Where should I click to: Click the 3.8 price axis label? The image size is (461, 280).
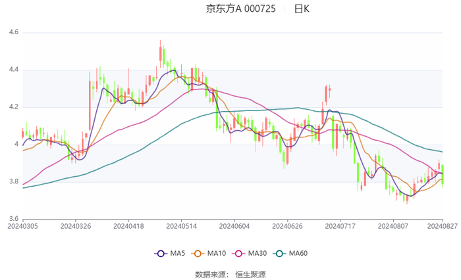[14, 181]
